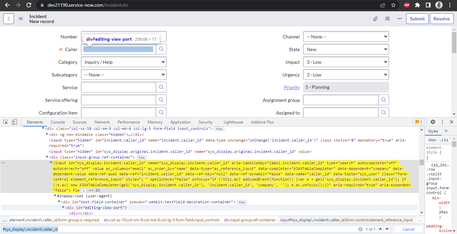This screenshot has width=457, height=234.
Task: Open the Category dropdown
Action: (x=123, y=62)
